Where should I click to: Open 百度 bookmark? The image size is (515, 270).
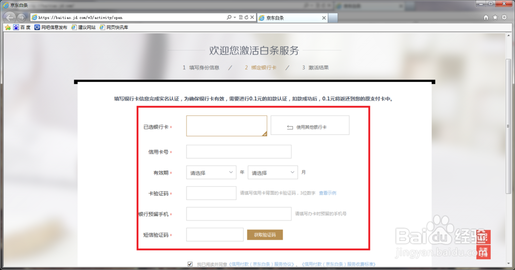click(22, 27)
